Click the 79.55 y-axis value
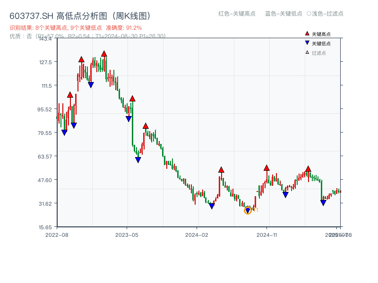378x283 pixels. [x=44, y=133]
